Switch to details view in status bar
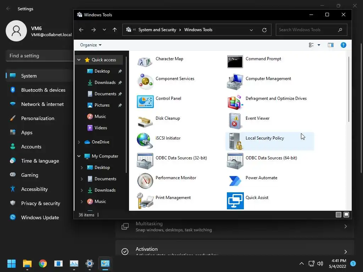This screenshot has width=363, height=272. pos(338,215)
